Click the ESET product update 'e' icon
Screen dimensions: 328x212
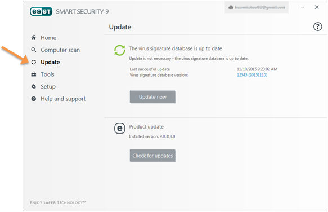click(x=120, y=128)
